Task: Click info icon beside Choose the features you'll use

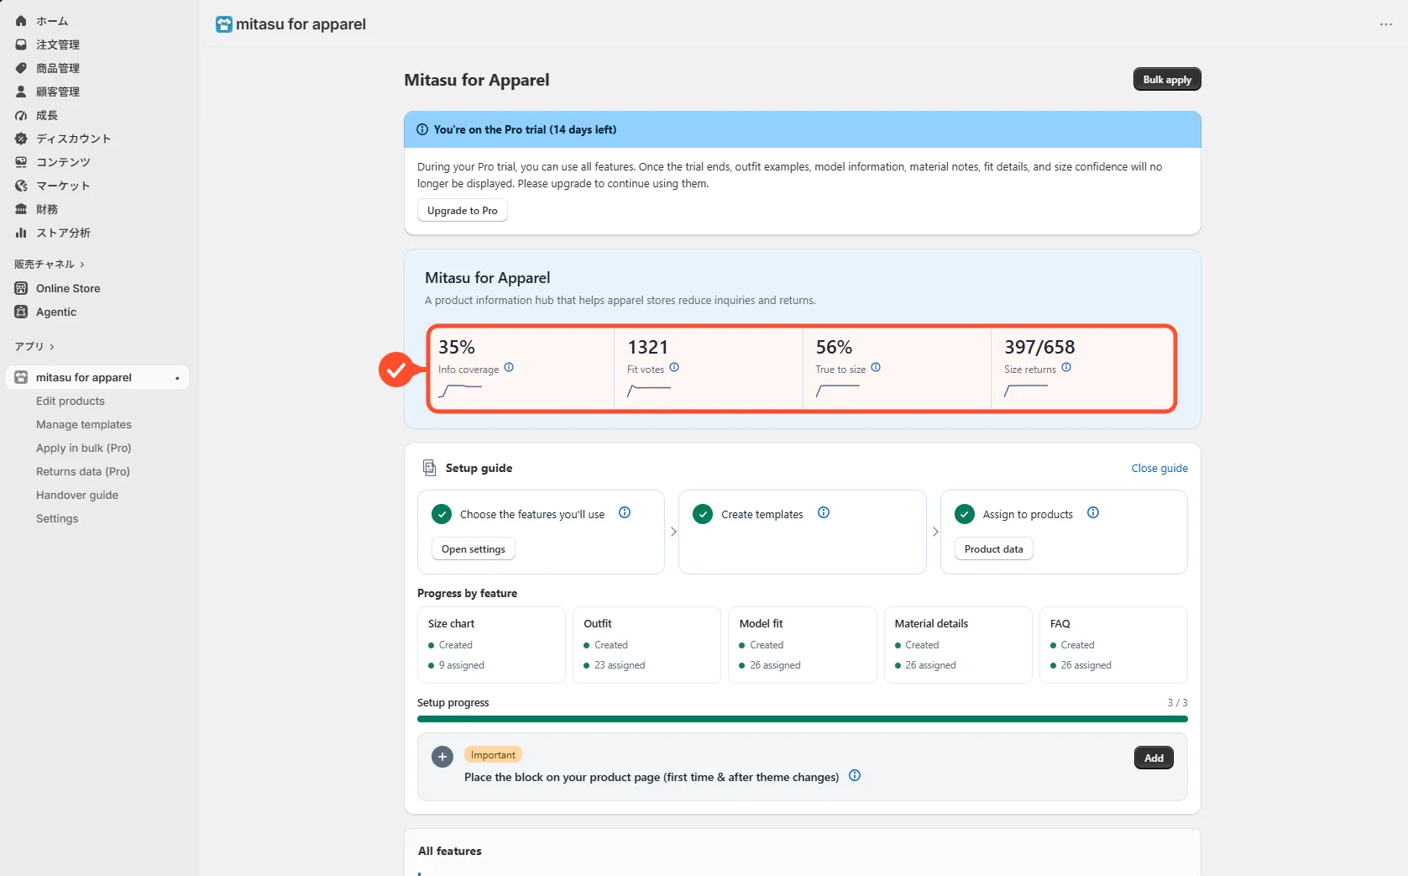Action: [625, 513]
